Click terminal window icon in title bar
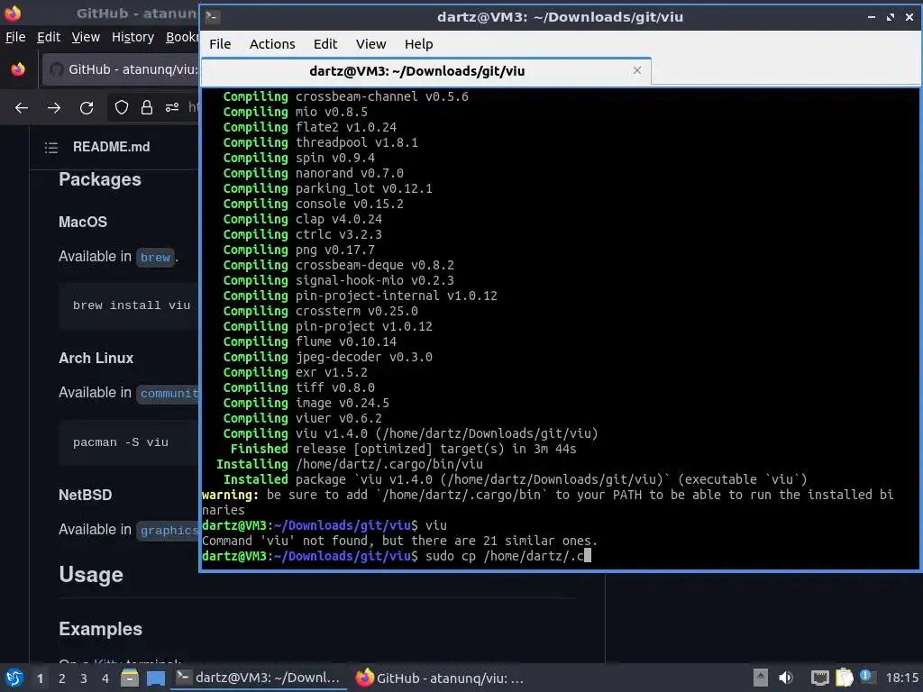The height and width of the screenshot is (692, 923). point(212,17)
